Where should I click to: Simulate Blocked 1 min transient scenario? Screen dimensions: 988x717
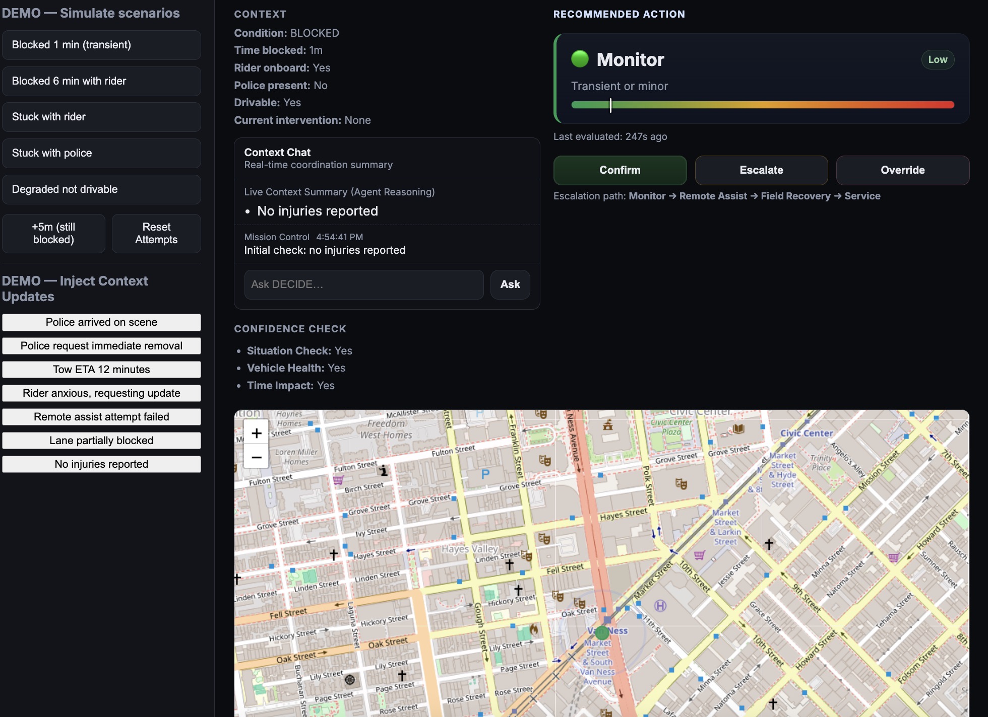101,45
